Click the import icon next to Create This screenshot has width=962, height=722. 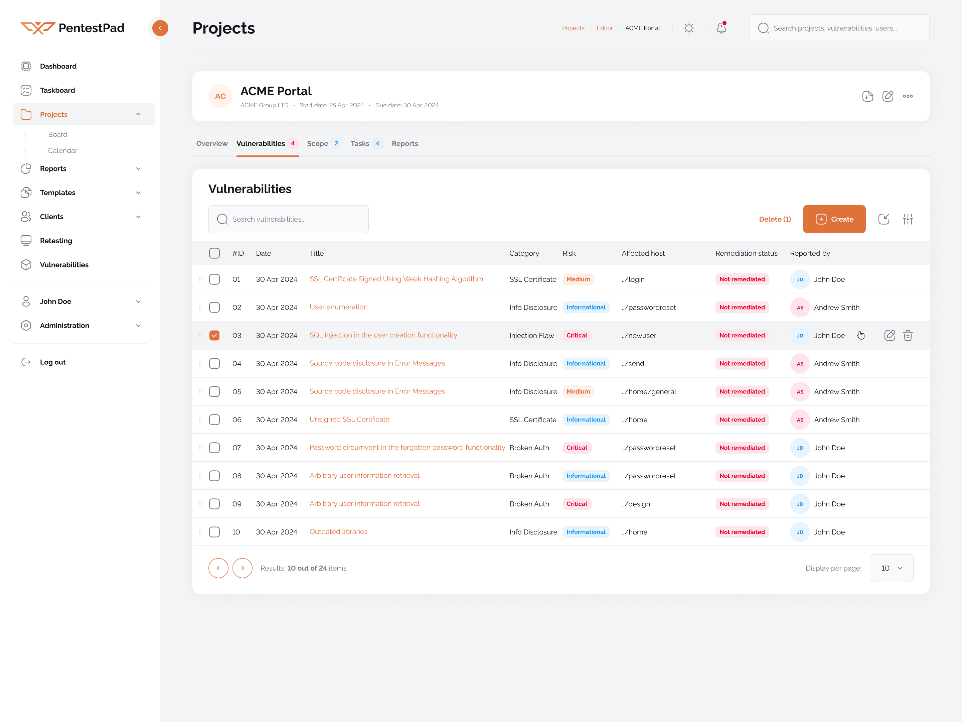point(884,219)
